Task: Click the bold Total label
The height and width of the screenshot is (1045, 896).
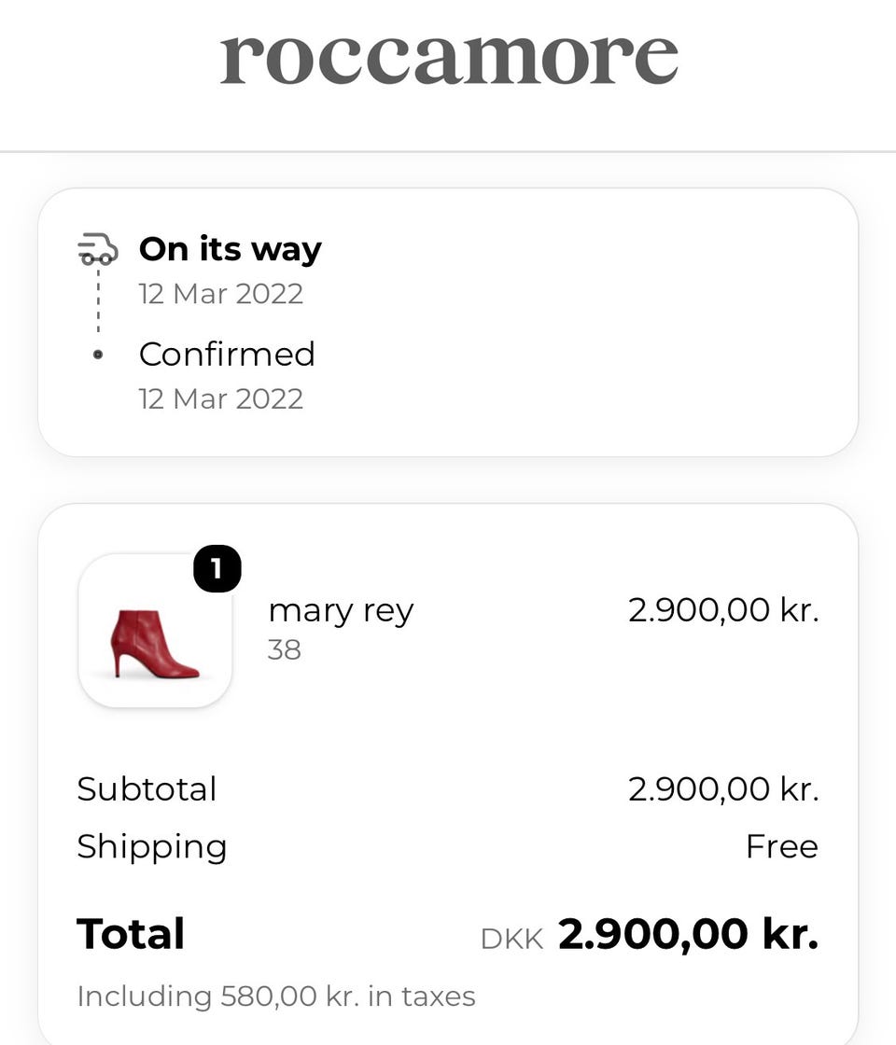Action: [131, 934]
